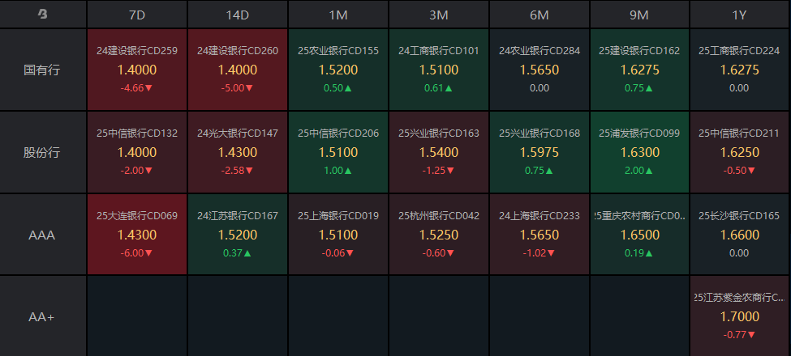Click the 3M tenor header

click(x=439, y=15)
